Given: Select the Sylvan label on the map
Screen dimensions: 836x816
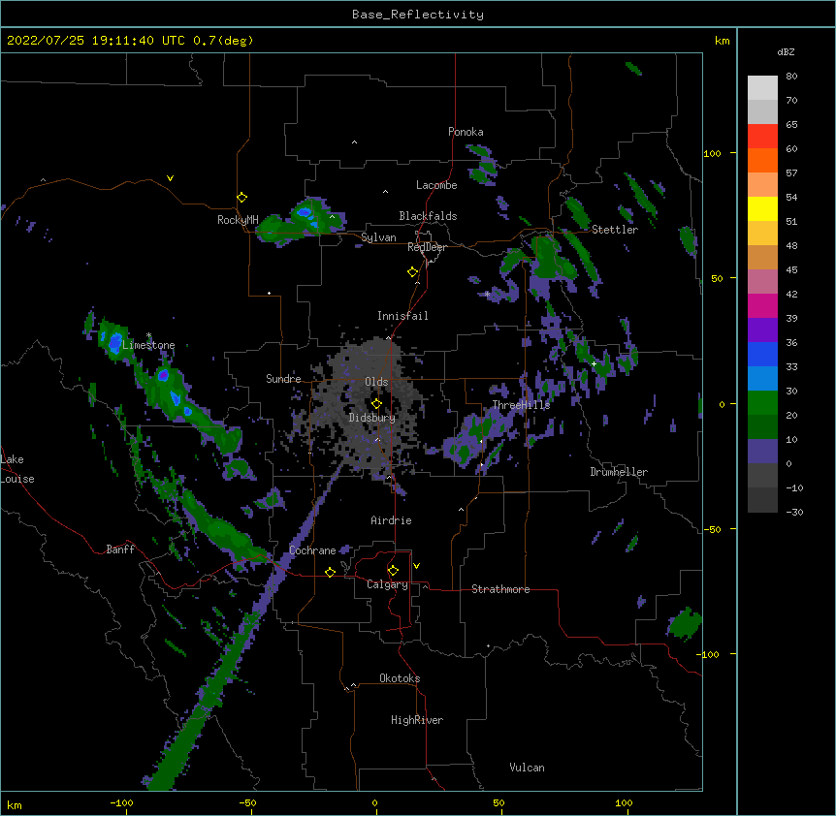Looking at the screenshot, I should (x=378, y=237).
